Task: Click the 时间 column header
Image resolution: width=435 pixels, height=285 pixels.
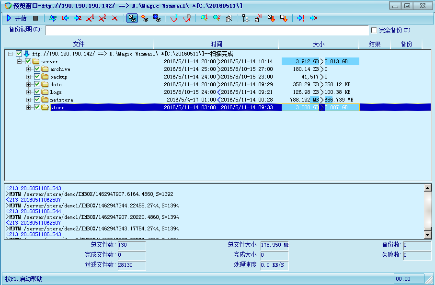Action: (x=216, y=44)
